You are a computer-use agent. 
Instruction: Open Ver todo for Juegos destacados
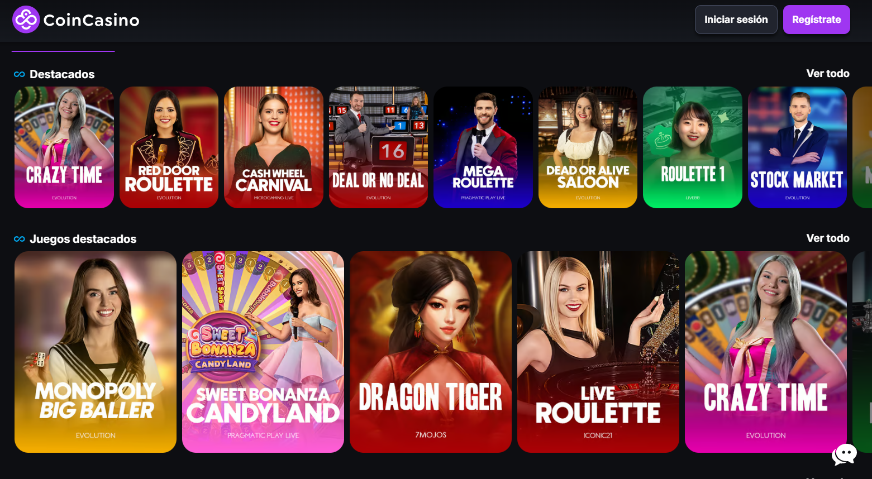tap(827, 238)
